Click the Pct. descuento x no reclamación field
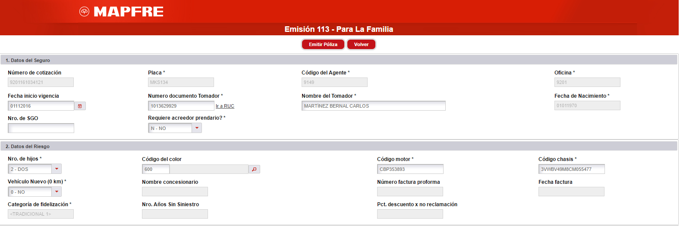The height and width of the screenshot is (226, 680). click(x=410, y=214)
